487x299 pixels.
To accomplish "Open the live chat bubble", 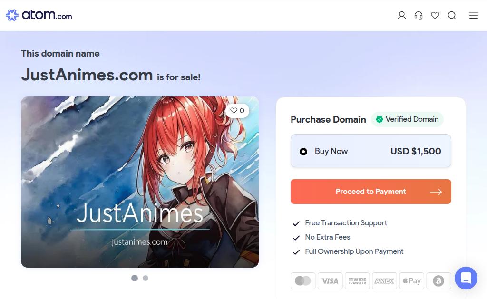I will click(466, 278).
